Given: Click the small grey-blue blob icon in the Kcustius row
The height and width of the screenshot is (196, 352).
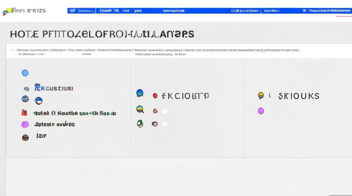Looking at the screenshot, I should click(26, 89).
